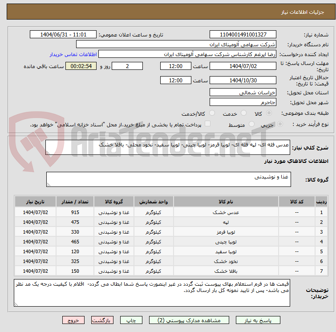Screen dimensions: 336x332
Task: Click the استان محل تحویل field
Action: click(243, 93)
